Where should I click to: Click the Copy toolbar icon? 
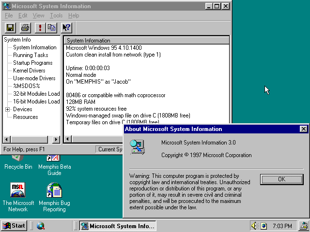pyautogui.click(x=52, y=28)
